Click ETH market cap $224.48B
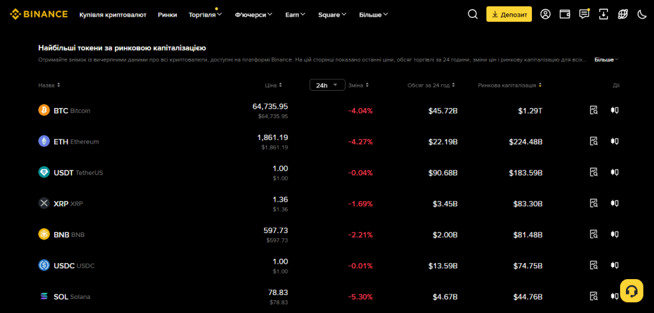654x313 pixels. coord(526,142)
